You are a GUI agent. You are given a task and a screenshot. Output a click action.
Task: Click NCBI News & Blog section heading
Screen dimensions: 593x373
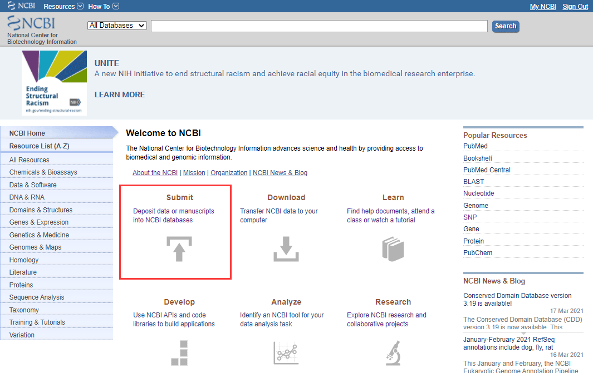[494, 281]
